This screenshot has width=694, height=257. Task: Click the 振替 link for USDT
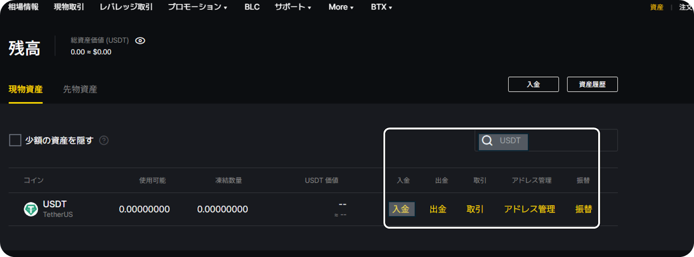583,209
